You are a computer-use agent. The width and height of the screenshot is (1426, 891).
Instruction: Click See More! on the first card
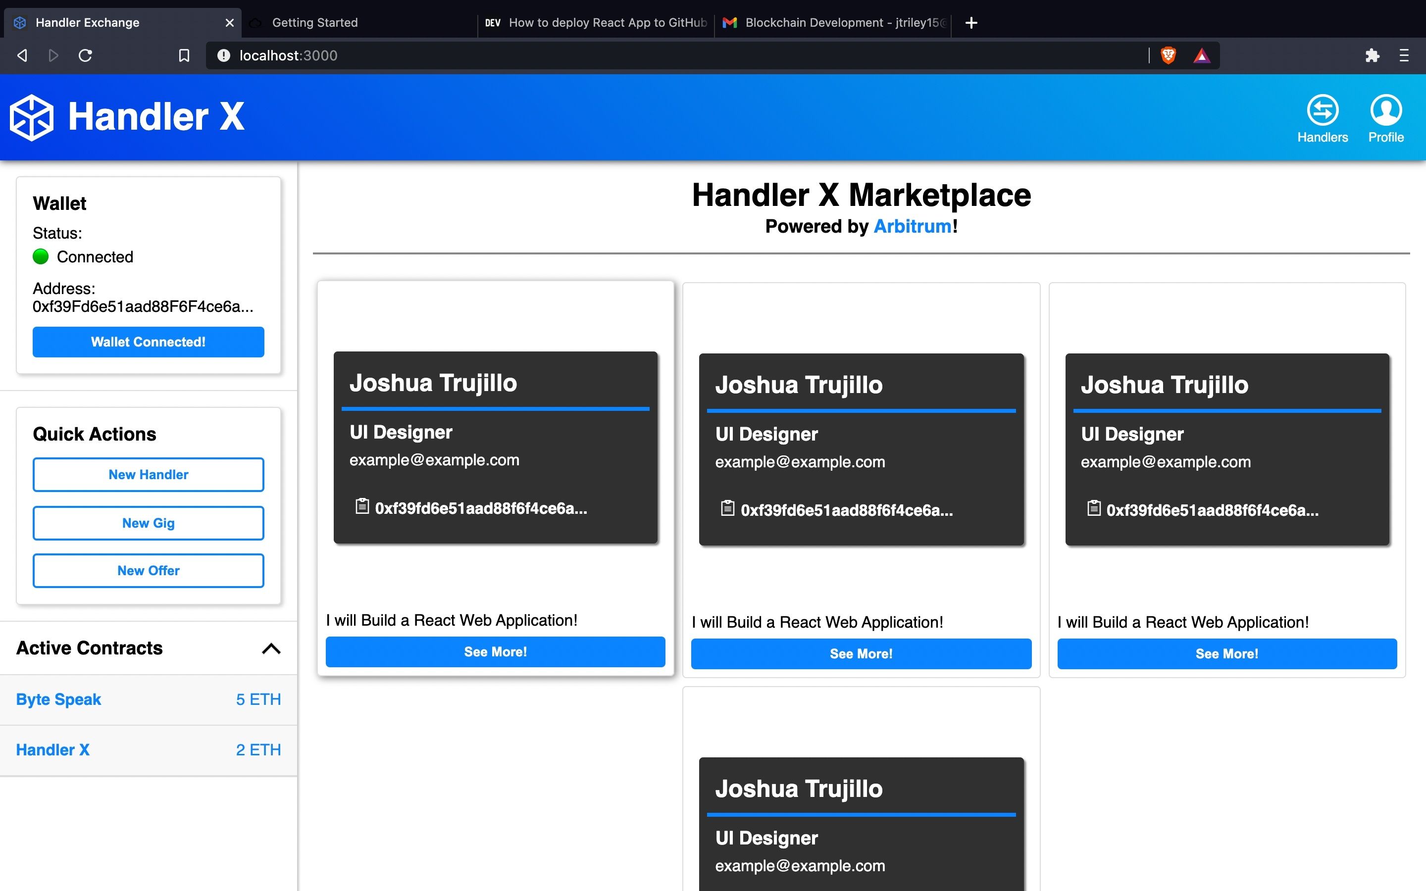pos(496,652)
